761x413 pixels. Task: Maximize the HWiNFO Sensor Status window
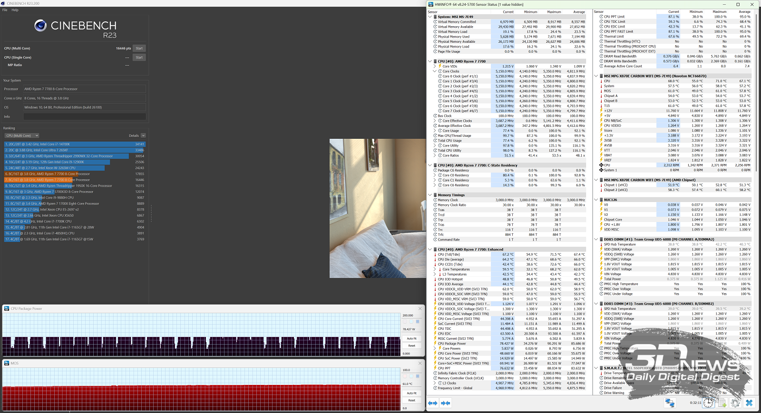[x=738, y=4]
